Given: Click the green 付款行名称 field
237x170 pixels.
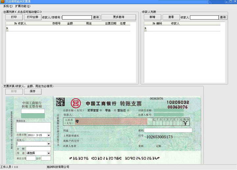Looking at the screenshot, I should pos(169,111).
